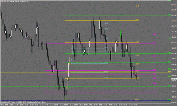Click the 210.70 price axis label
Screen dimensions: 177x106
174,42
